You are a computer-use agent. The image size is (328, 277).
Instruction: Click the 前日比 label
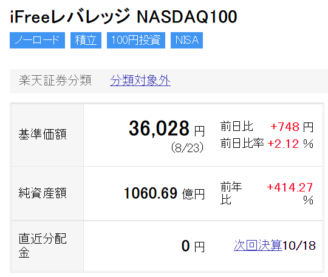pos(237,127)
